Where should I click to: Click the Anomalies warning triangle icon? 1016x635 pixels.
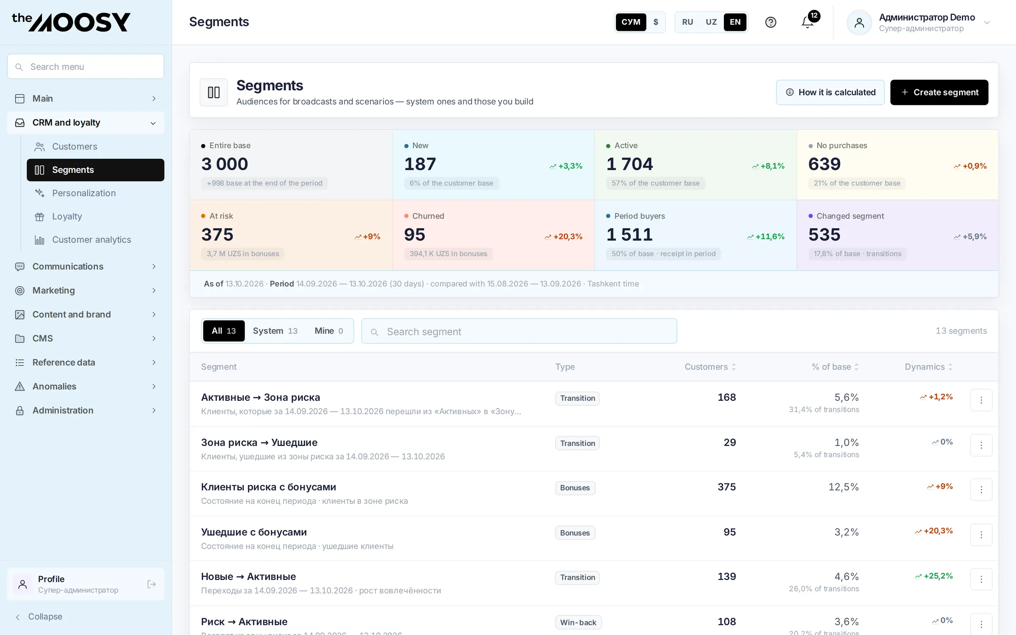click(19, 386)
